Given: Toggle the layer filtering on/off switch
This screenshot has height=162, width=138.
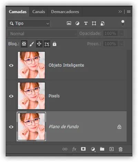Looking at the screenshot, I should [x=123, y=23].
